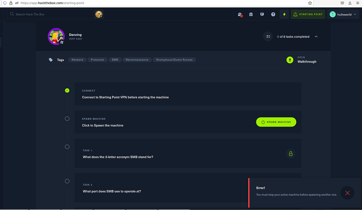Click the gift box icon in the navbar
362x210 pixels.
tap(251, 14)
